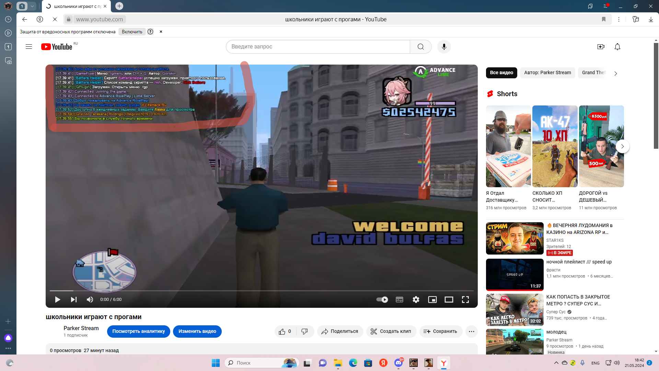659x371 pixels.
Task: Toggle the autoplay switch in the player
Action: click(x=382, y=300)
